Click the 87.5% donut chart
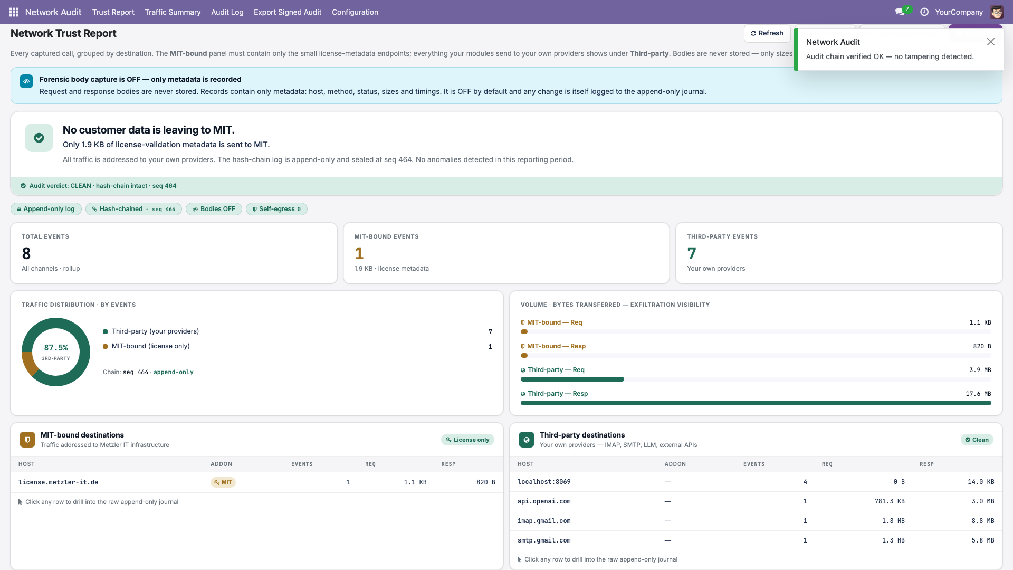 click(56, 352)
